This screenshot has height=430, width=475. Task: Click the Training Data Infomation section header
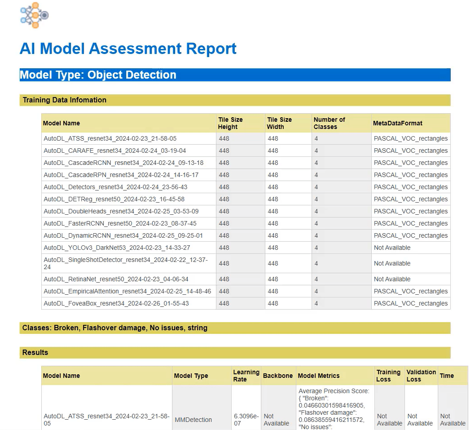[64, 100]
